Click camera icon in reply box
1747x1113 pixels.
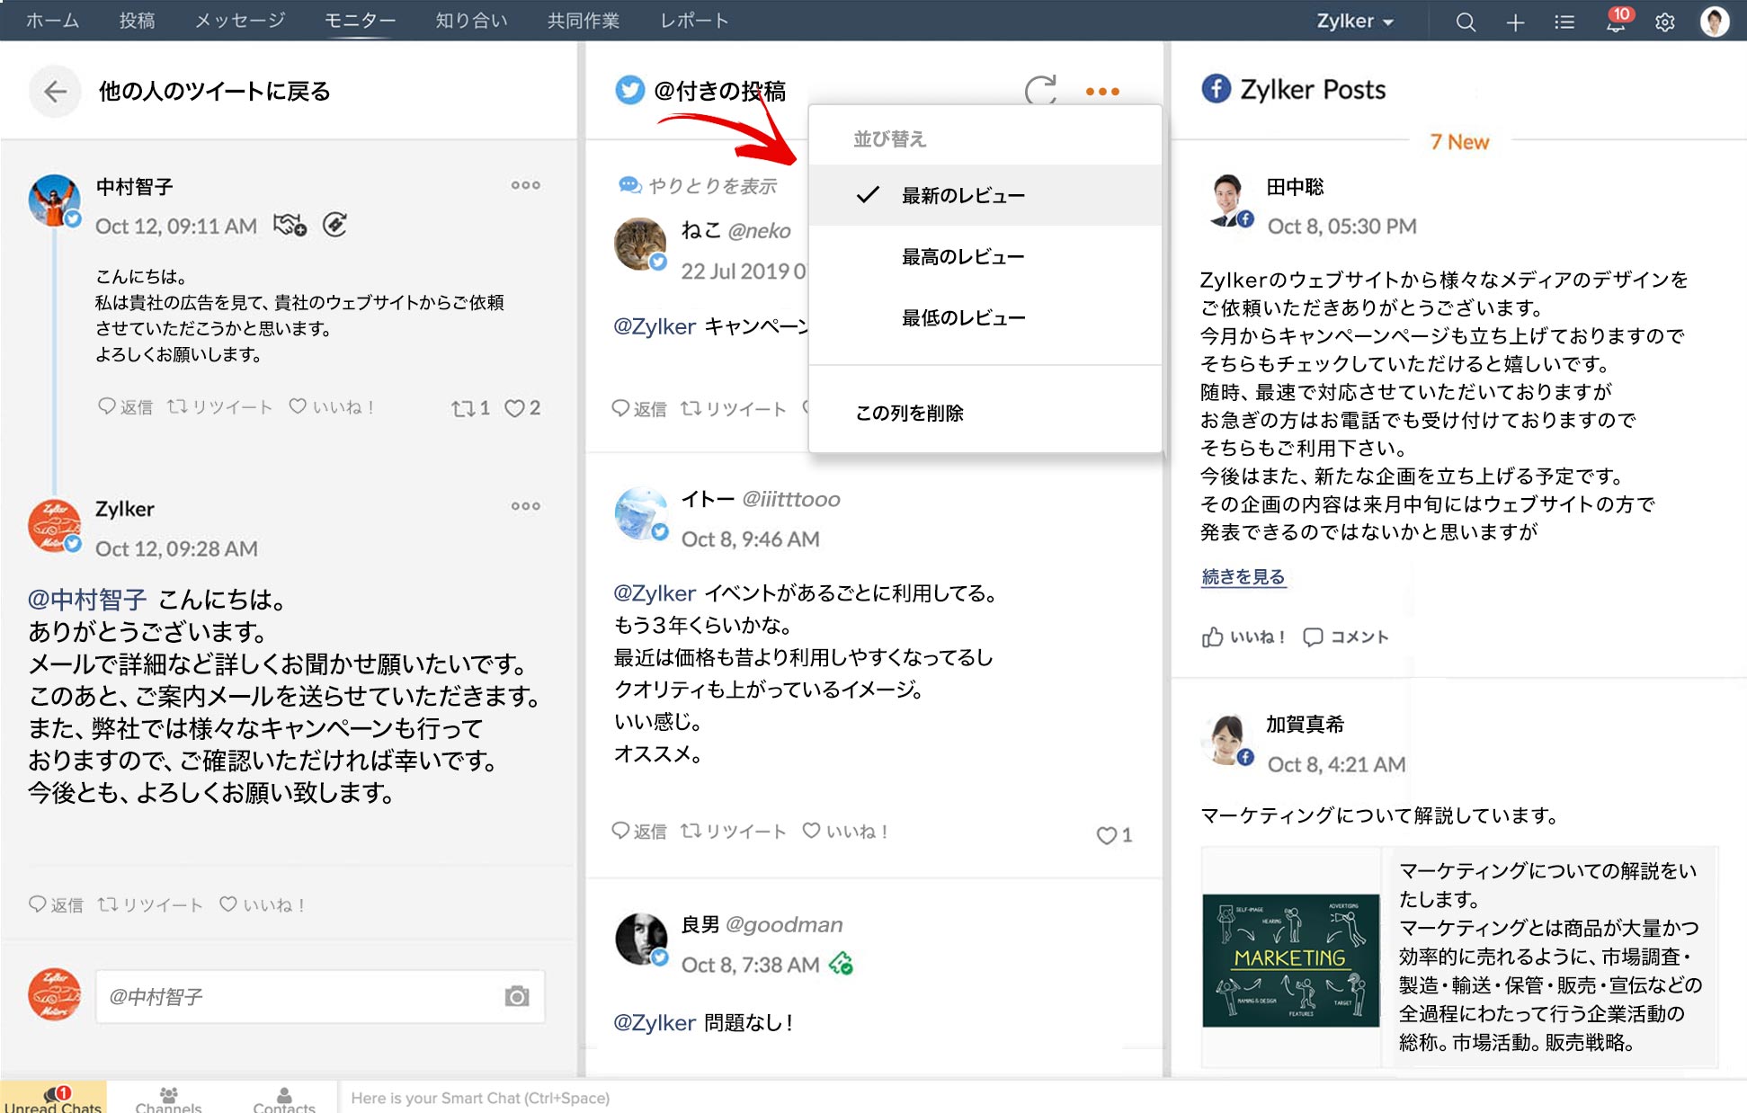(x=517, y=996)
